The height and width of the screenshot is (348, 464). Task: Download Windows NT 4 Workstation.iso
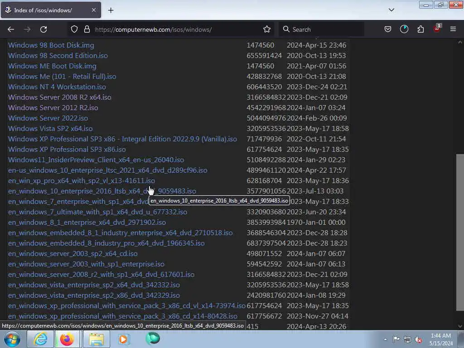click(x=57, y=87)
